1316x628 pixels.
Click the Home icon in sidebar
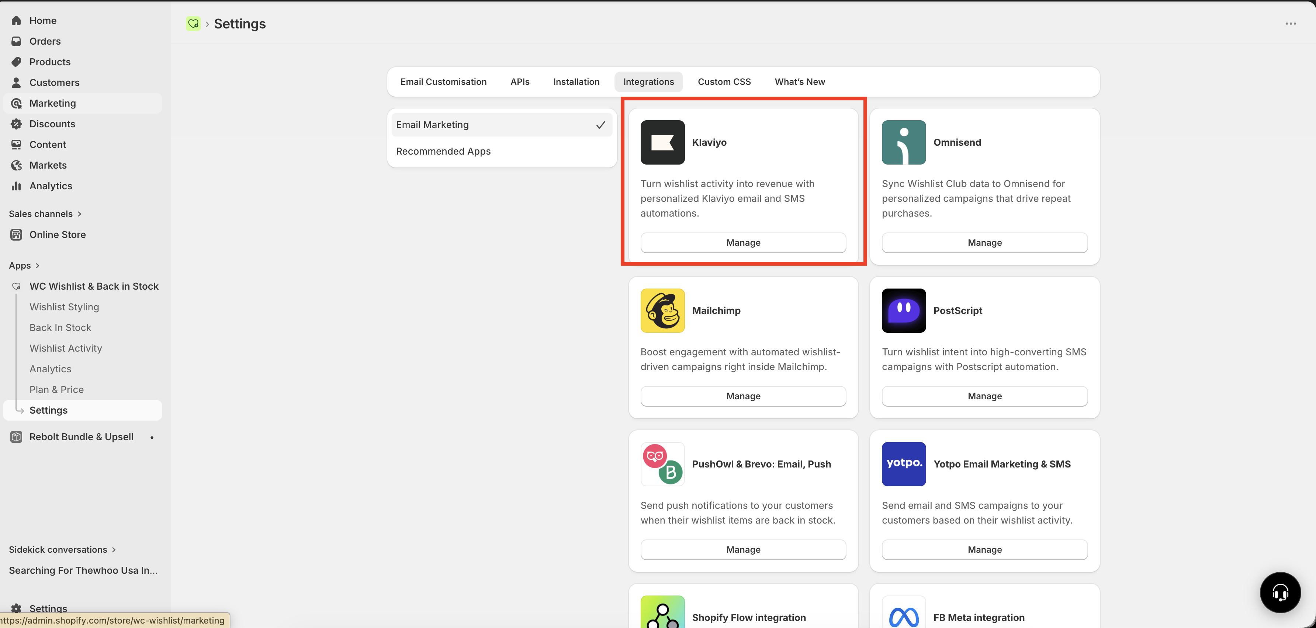pyautogui.click(x=16, y=20)
